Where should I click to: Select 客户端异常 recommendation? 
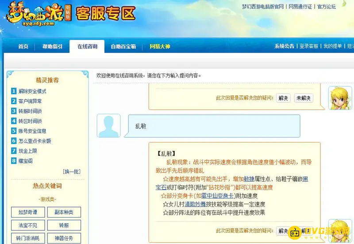[x=30, y=101]
